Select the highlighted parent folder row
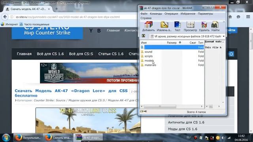Viewport: 253px width, 142px height. tap(172, 47)
